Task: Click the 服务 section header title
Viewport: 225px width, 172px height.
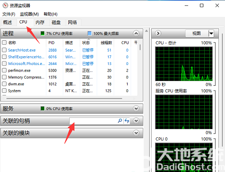Action: (8, 108)
